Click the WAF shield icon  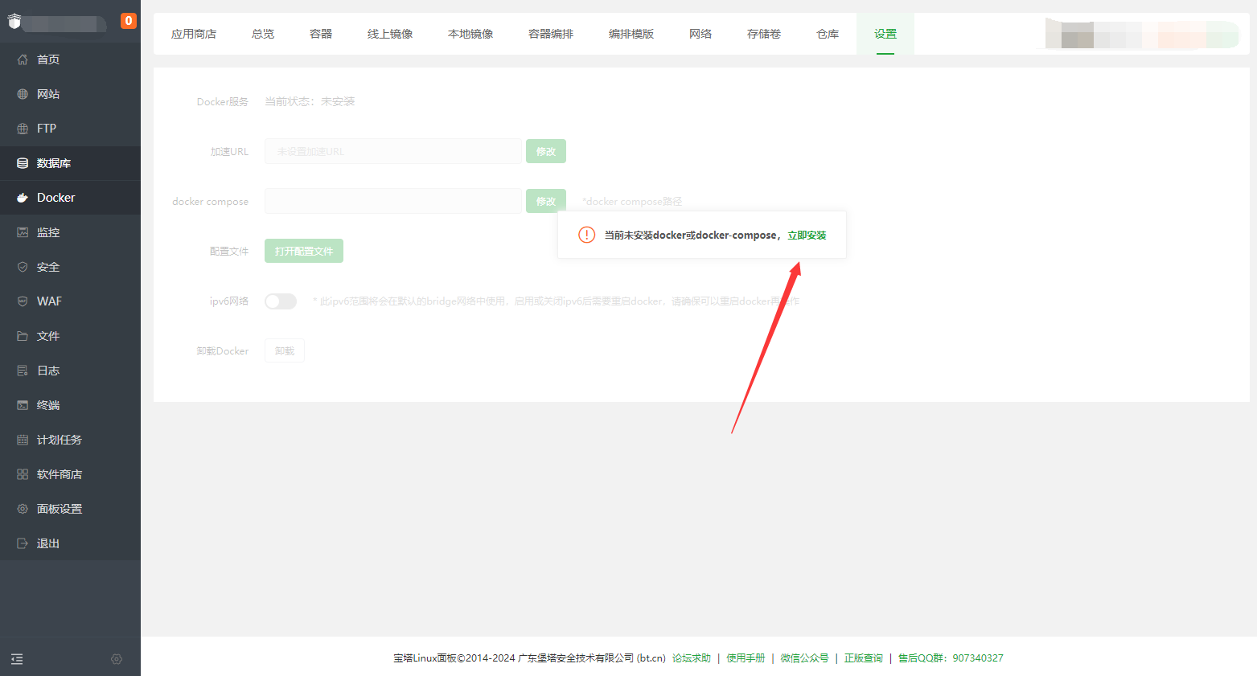[23, 301]
